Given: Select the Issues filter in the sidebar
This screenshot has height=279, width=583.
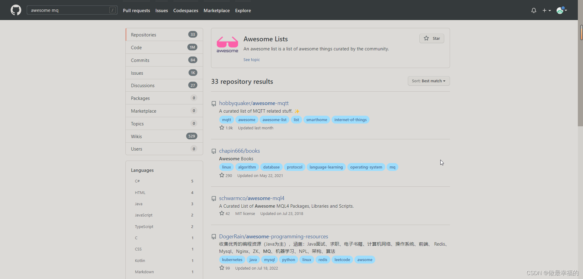Looking at the screenshot, I should (164, 73).
